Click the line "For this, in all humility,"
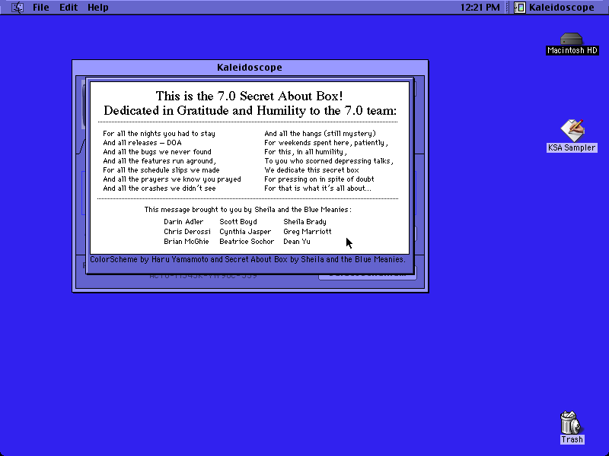The image size is (609, 456). pyautogui.click(x=306, y=152)
